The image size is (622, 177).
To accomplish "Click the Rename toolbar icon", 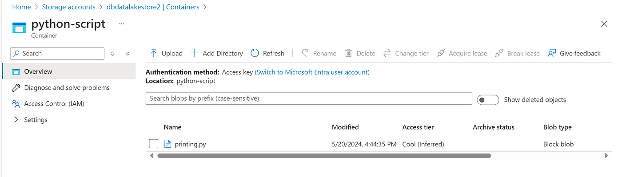I will coord(305,53).
